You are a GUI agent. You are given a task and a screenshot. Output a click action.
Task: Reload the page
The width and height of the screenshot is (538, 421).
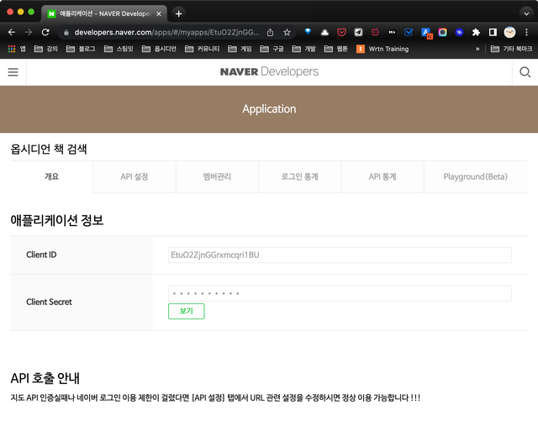coord(45,32)
